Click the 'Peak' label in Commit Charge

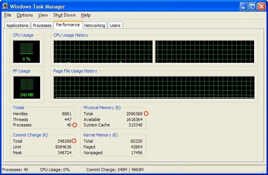(x=17, y=153)
